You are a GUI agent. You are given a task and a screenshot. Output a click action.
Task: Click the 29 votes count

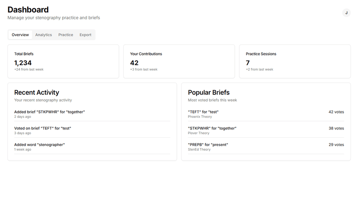[336, 145]
